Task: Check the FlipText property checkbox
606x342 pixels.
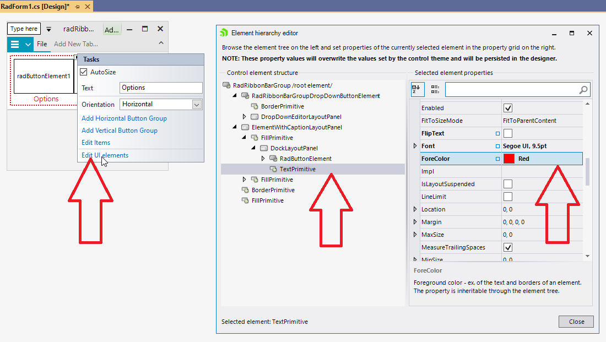Action: coord(508,133)
